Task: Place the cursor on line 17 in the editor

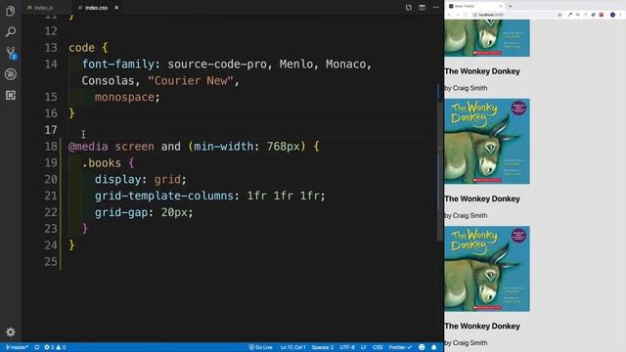Action: click(251, 130)
